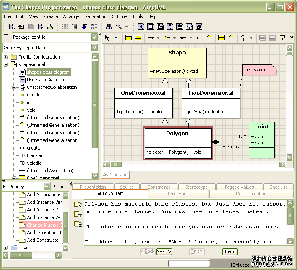Viewport: 297px width, 270px height.
Task: Click the diagram scroll right arrow
Action: 282,164
